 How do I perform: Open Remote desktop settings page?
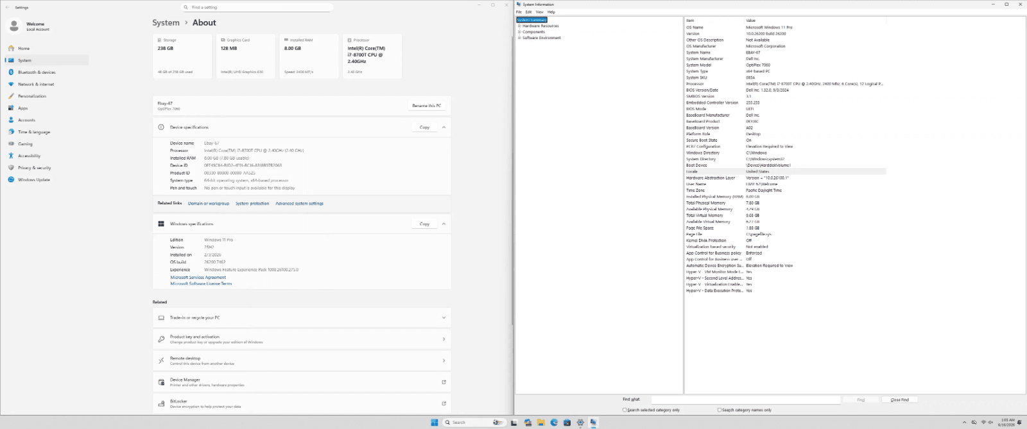pos(302,360)
